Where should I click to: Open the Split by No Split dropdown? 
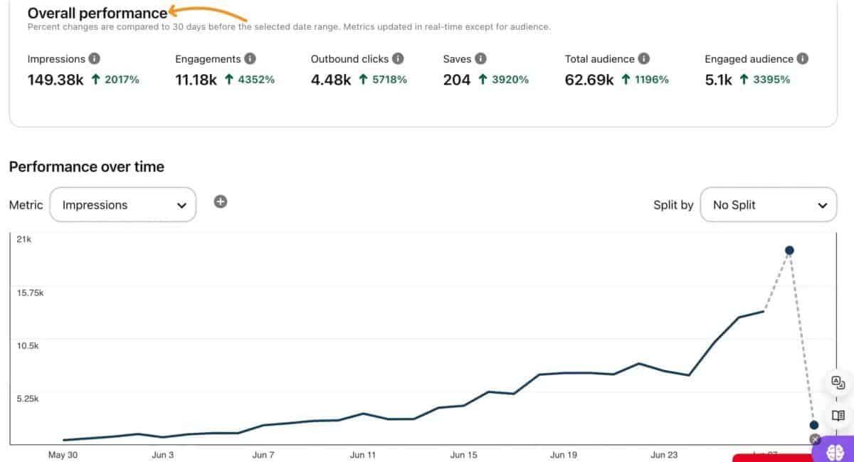tap(768, 204)
